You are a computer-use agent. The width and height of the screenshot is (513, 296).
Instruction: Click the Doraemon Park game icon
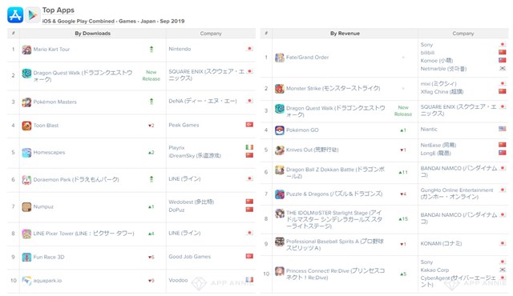click(26, 180)
